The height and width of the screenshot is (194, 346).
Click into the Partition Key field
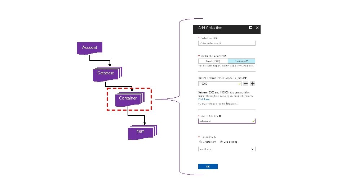click(x=227, y=121)
